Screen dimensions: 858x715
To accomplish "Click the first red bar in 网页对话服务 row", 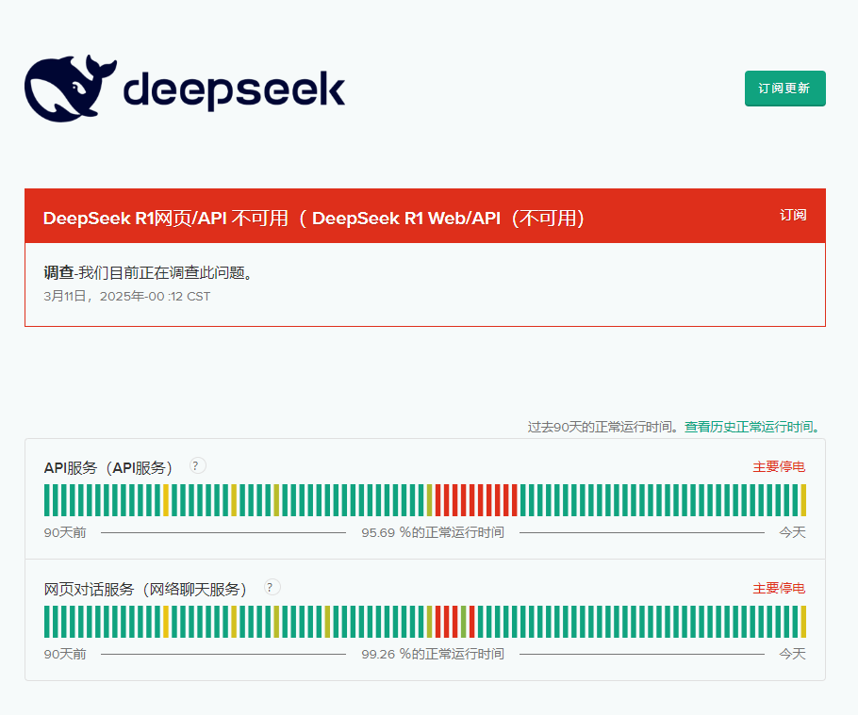I will tap(437, 622).
